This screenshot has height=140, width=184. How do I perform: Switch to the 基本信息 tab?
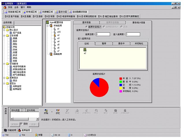coord(86,22)
